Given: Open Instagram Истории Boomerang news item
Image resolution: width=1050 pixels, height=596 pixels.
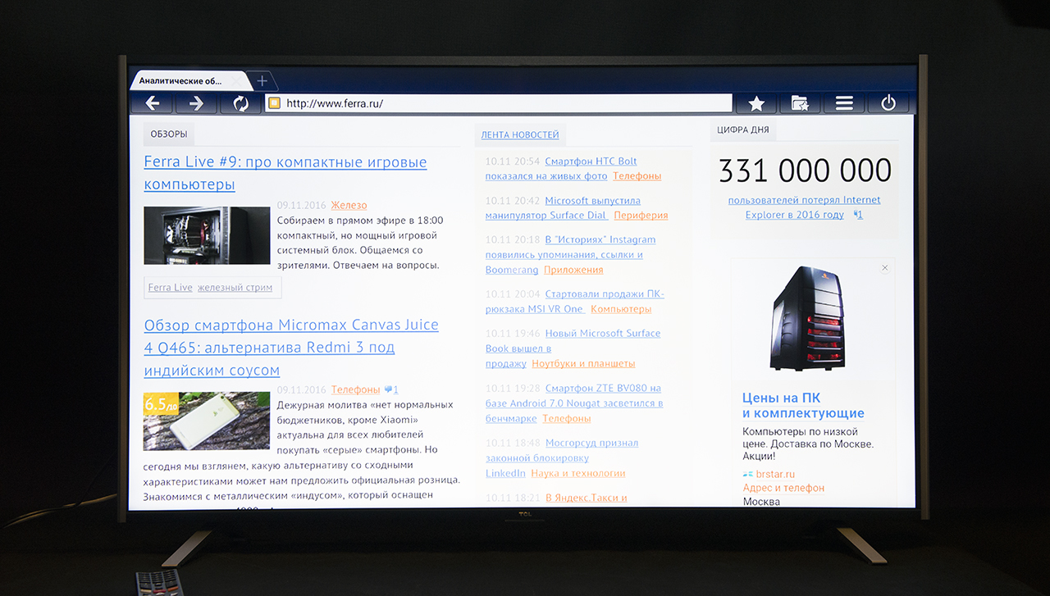Looking at the screenshot, I should 570,255.
